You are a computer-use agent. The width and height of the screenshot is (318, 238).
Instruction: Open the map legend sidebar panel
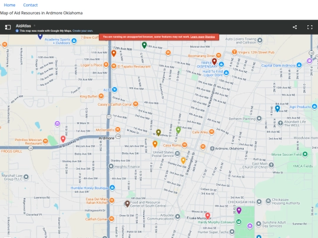click(x=8, y=27)
